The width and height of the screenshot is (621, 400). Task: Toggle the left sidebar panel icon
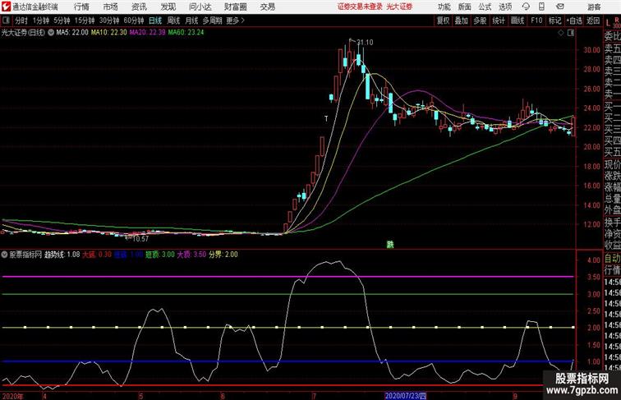click(6, 21)
